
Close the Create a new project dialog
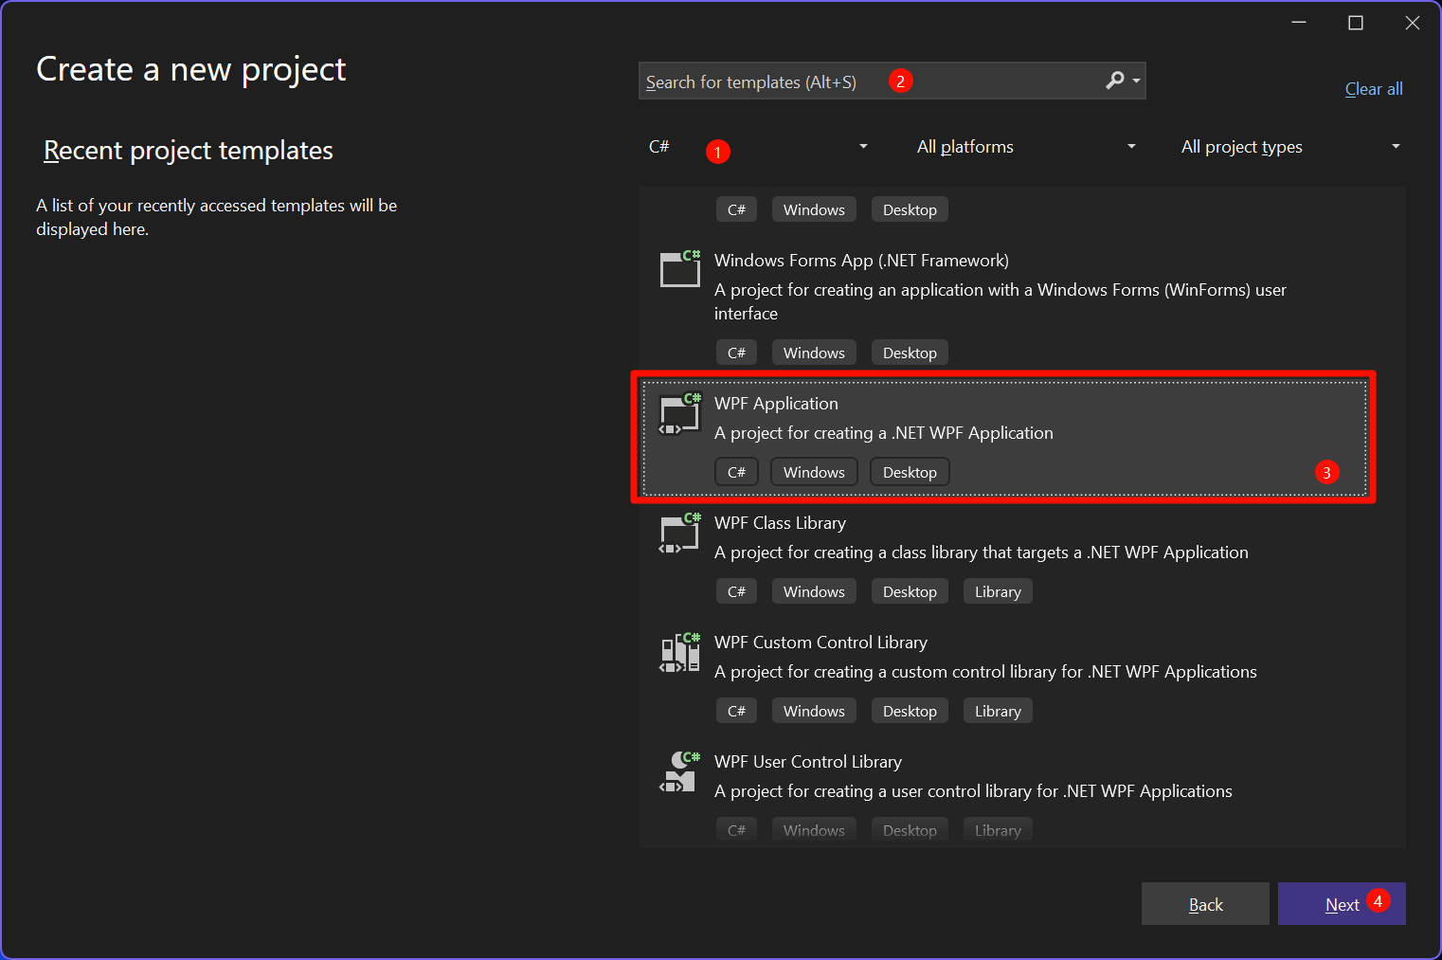[x=1413, y=23]
